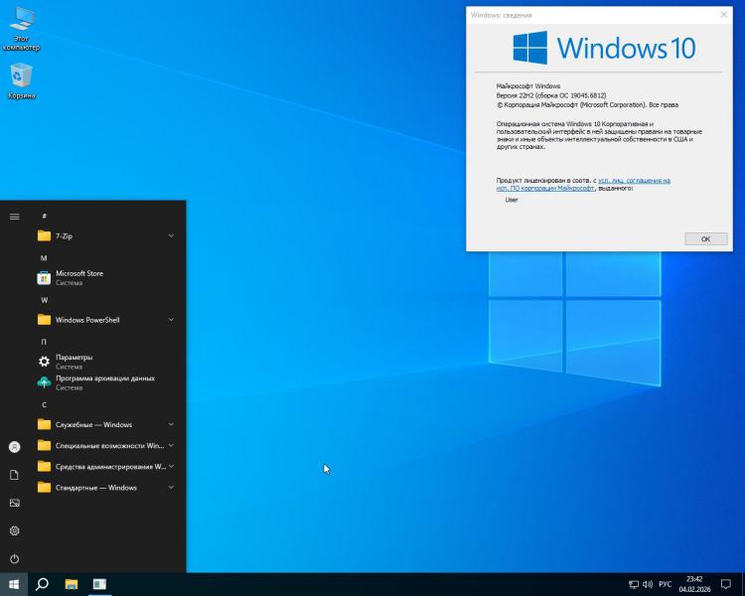745x596 pixels.
Task: Expand the Windows PowerShell folder
Action: (104, 320)
